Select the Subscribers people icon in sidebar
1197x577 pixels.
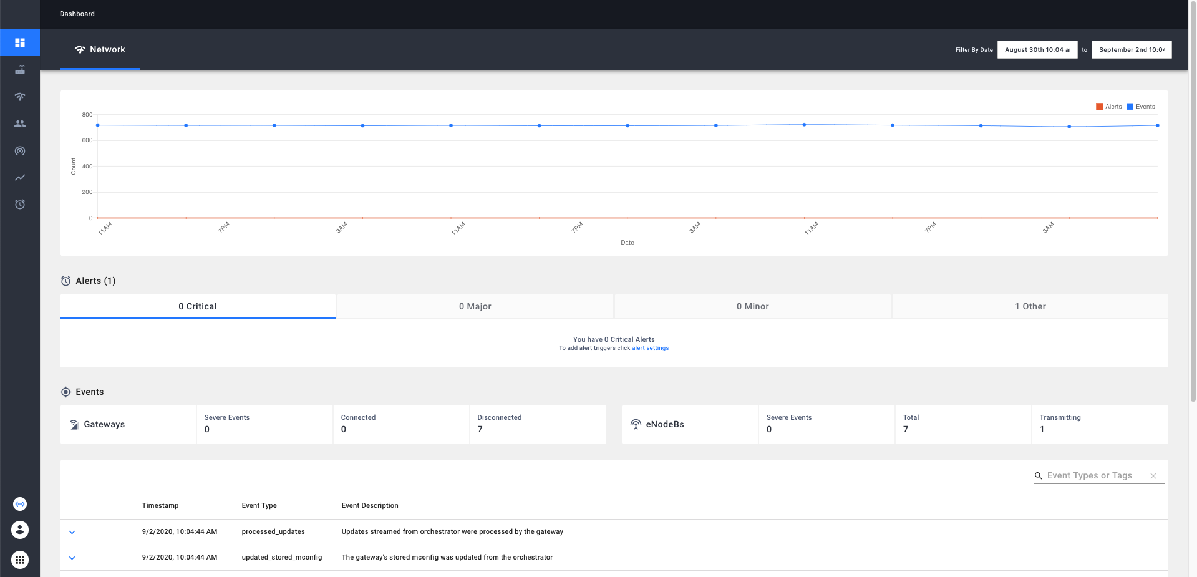[x=20, y=124]
